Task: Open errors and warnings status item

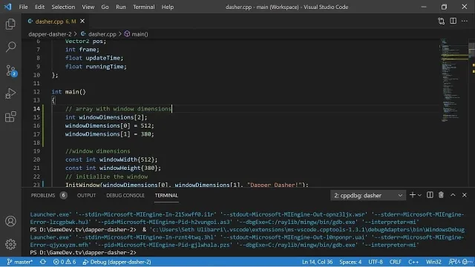Action: [x=65, y=262]
